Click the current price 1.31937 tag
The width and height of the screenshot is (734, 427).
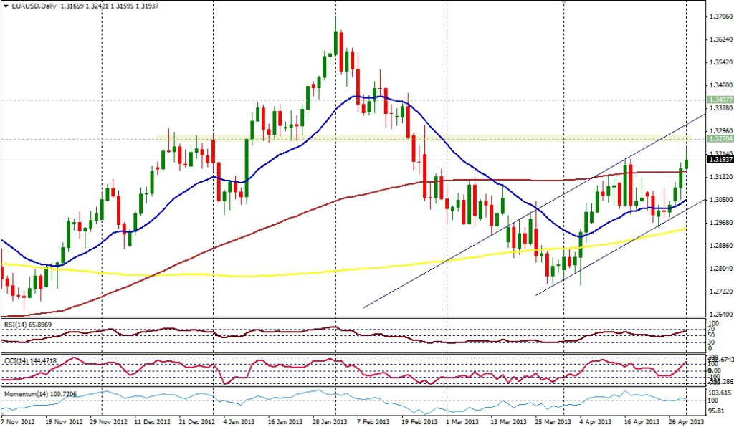click(x=718, y=160)
